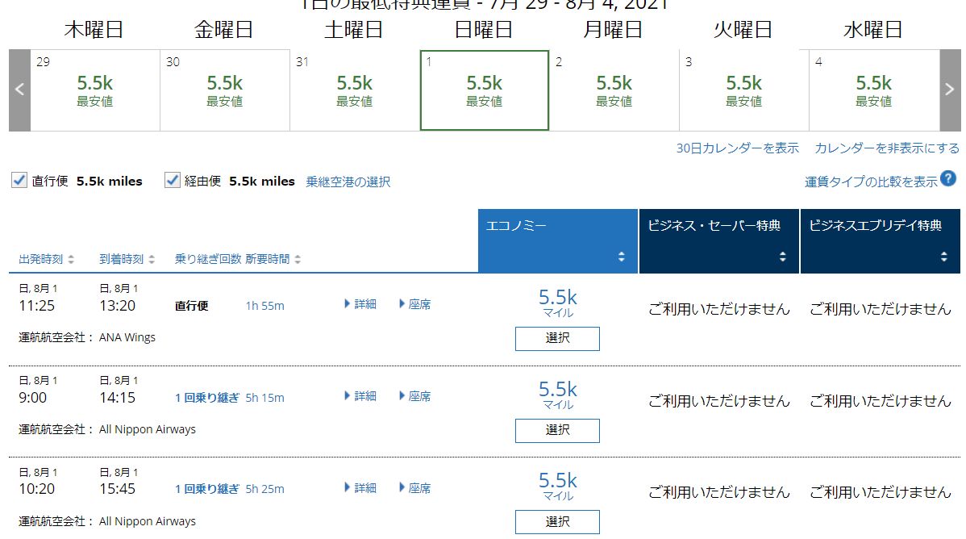Expand 座席 for the 10:20 flight
The image size is (966, 539).
click(415, 488)
